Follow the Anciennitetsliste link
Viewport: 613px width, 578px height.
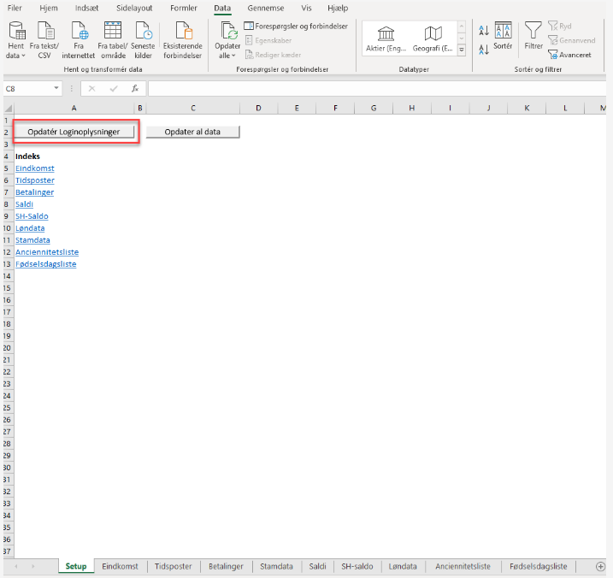[47, 252]
